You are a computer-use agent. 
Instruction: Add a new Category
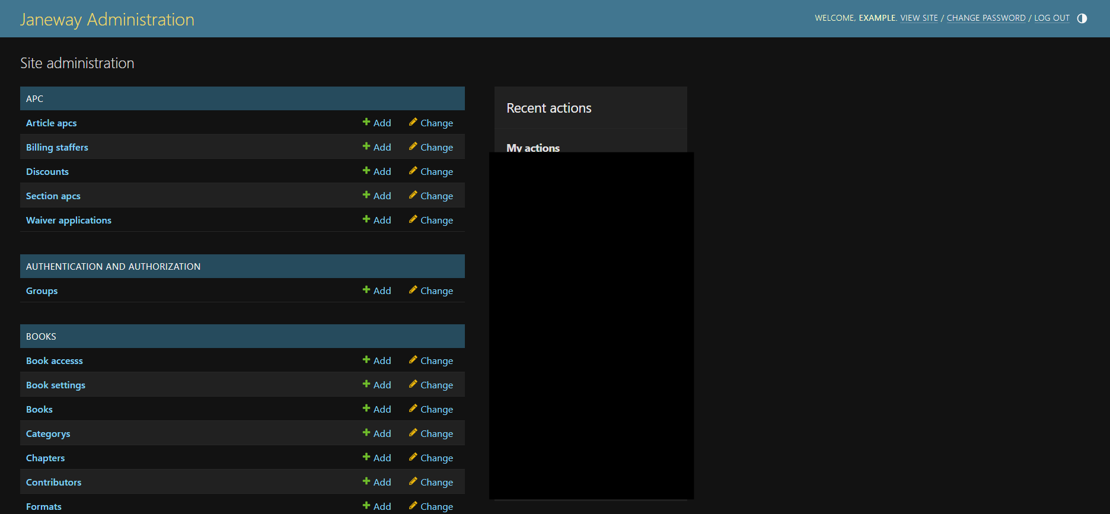click(x=377, y=433)
